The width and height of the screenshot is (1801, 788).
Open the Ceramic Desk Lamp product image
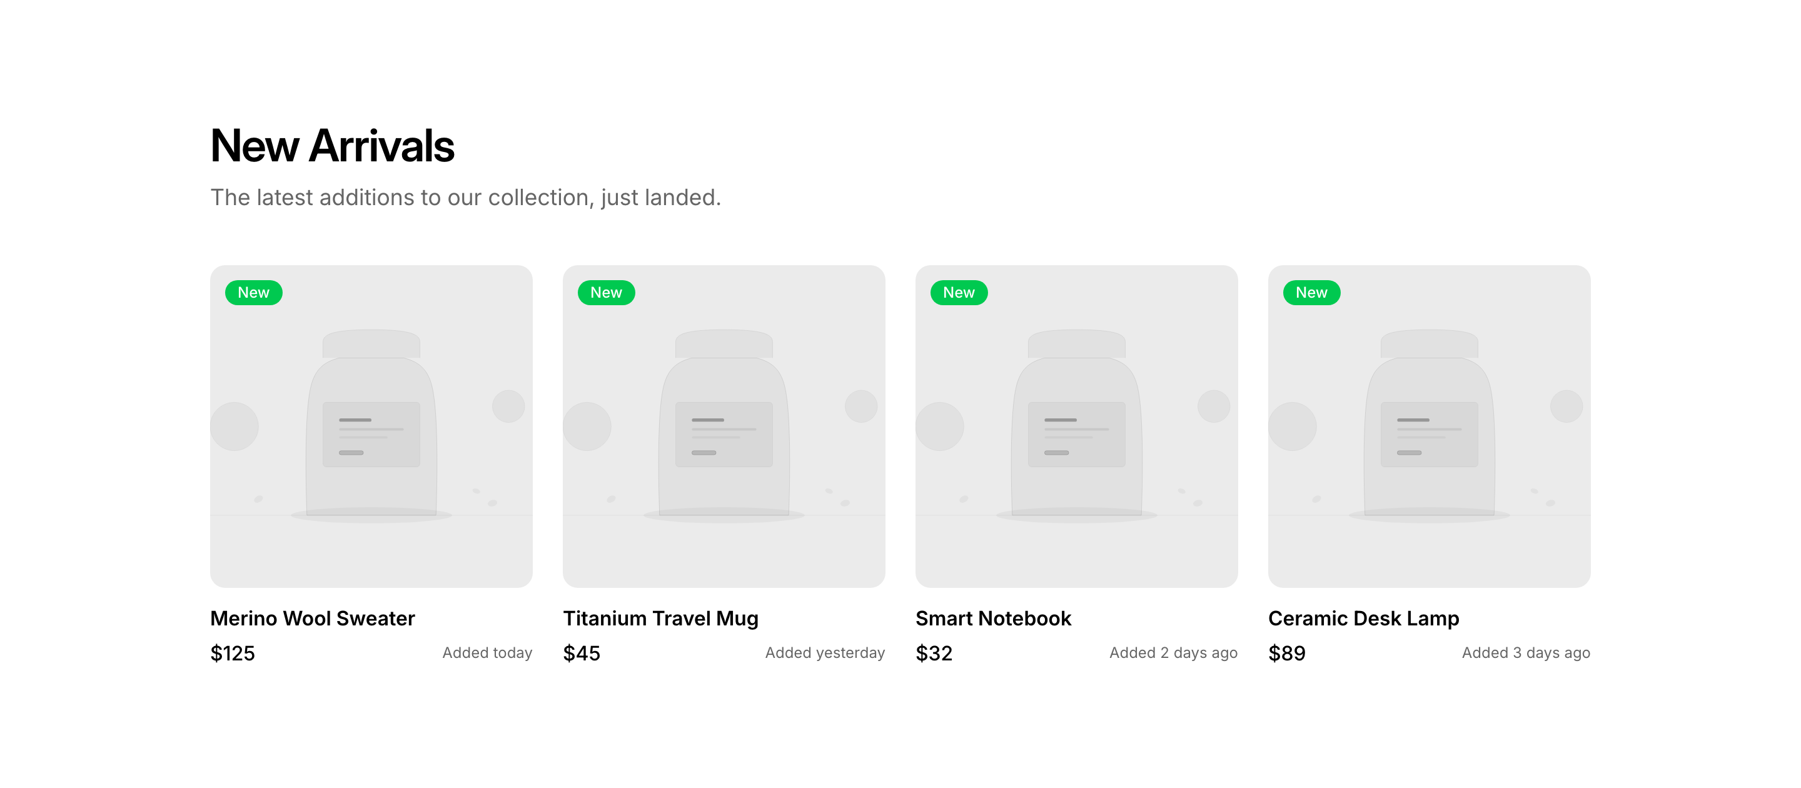[x=1429, y=427]
